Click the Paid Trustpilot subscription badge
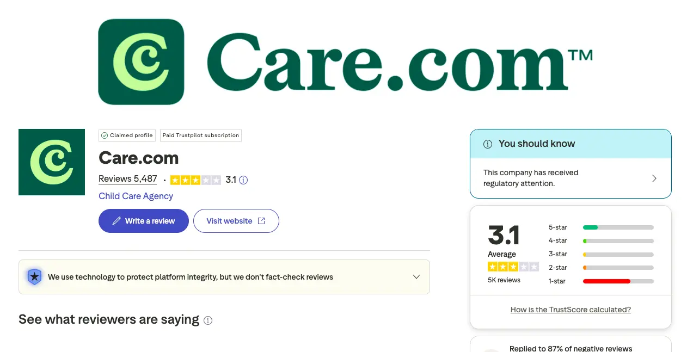693x352 pixels. [200, 135]
